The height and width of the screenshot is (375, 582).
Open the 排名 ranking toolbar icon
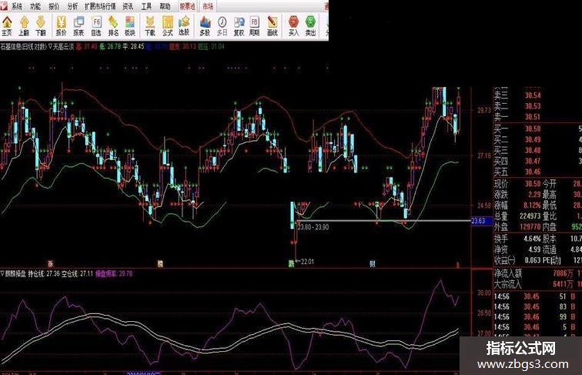[x=113, y=26]
